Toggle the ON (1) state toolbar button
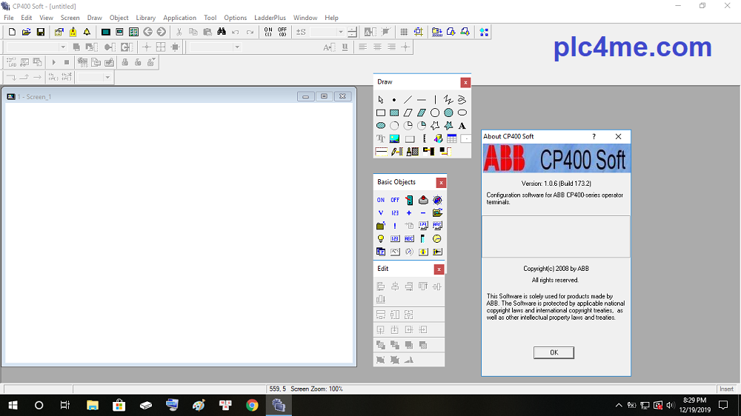 tap(268, 32)
